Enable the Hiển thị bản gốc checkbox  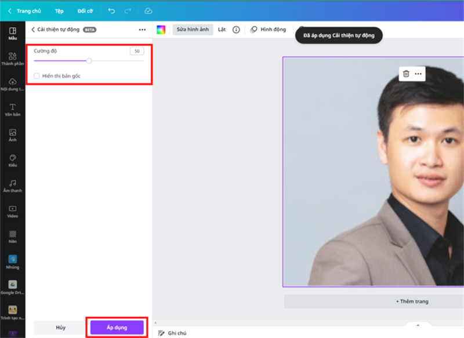37,75
